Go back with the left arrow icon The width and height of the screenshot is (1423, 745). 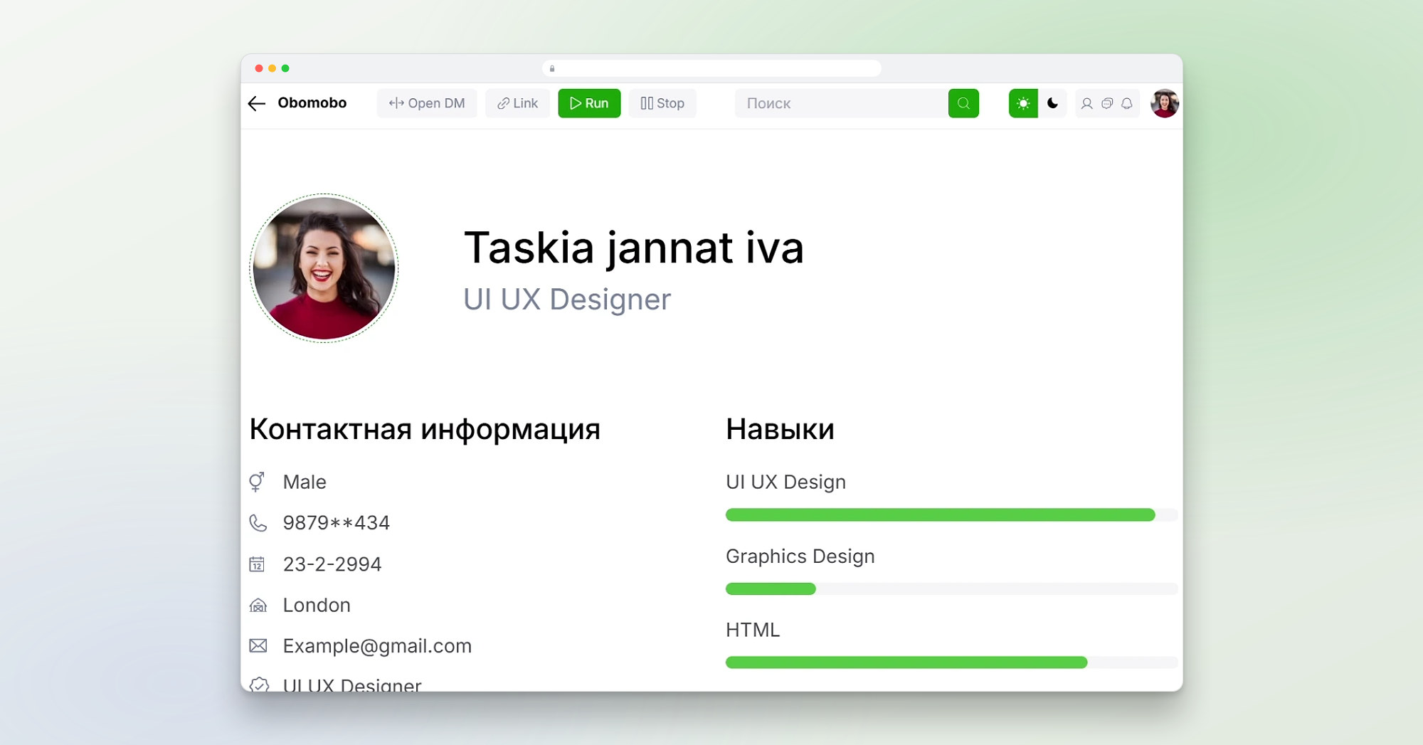pos(257,104)
